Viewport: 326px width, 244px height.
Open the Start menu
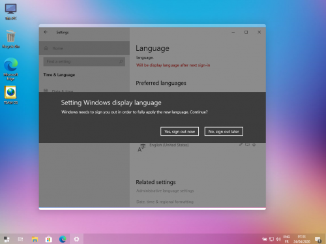pos(7,239)
